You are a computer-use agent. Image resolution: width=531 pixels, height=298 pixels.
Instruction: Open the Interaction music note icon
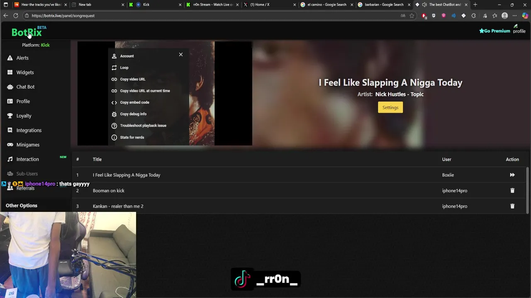coord(10,159)
